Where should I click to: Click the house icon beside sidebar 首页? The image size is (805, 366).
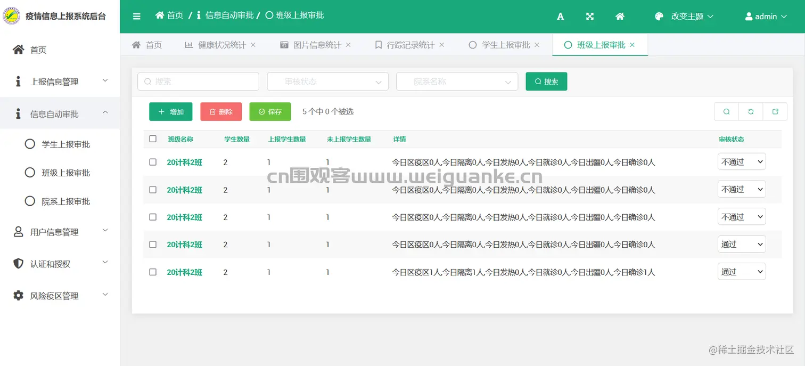pos(18,50)
